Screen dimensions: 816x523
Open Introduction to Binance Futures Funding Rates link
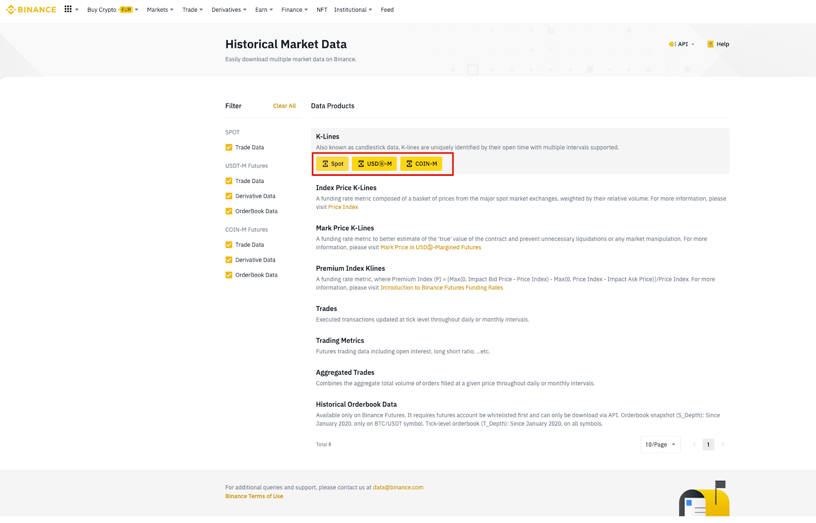[442, 287]
